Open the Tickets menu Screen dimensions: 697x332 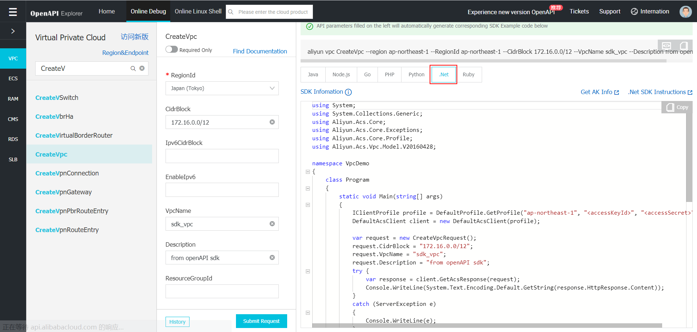click(579, 11)
